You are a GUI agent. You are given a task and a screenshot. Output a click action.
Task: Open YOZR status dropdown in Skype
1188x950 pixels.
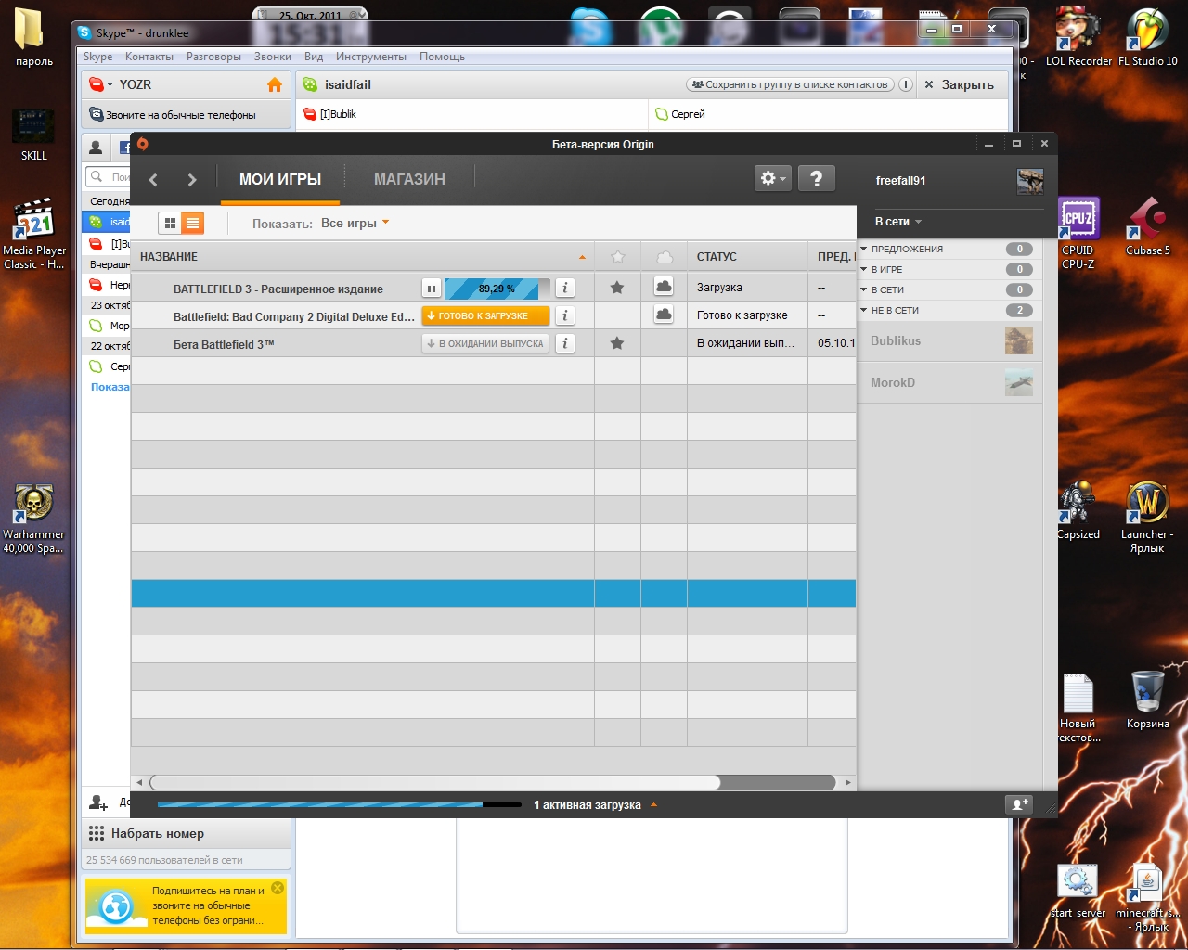[x=101, y=84]
